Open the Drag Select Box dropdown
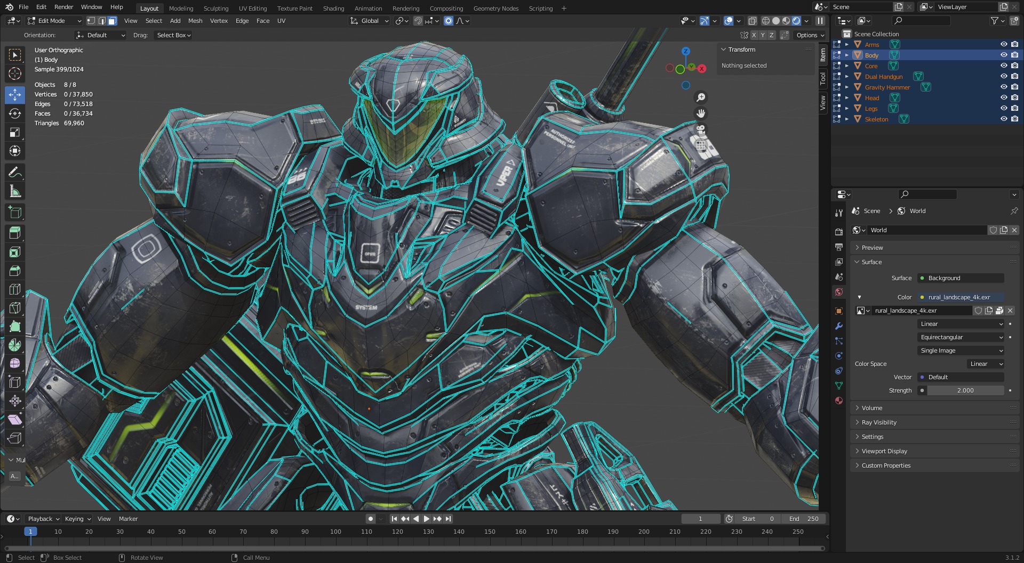Viewport: 1024px width, 563px height. (x=173, y=35)
